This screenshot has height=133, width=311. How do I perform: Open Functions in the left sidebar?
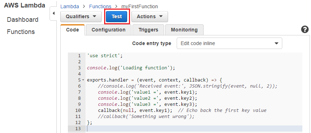tap(21, 32)
